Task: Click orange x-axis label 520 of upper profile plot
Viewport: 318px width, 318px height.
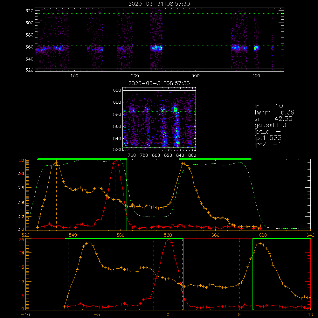Action: (x=25, y=235)
